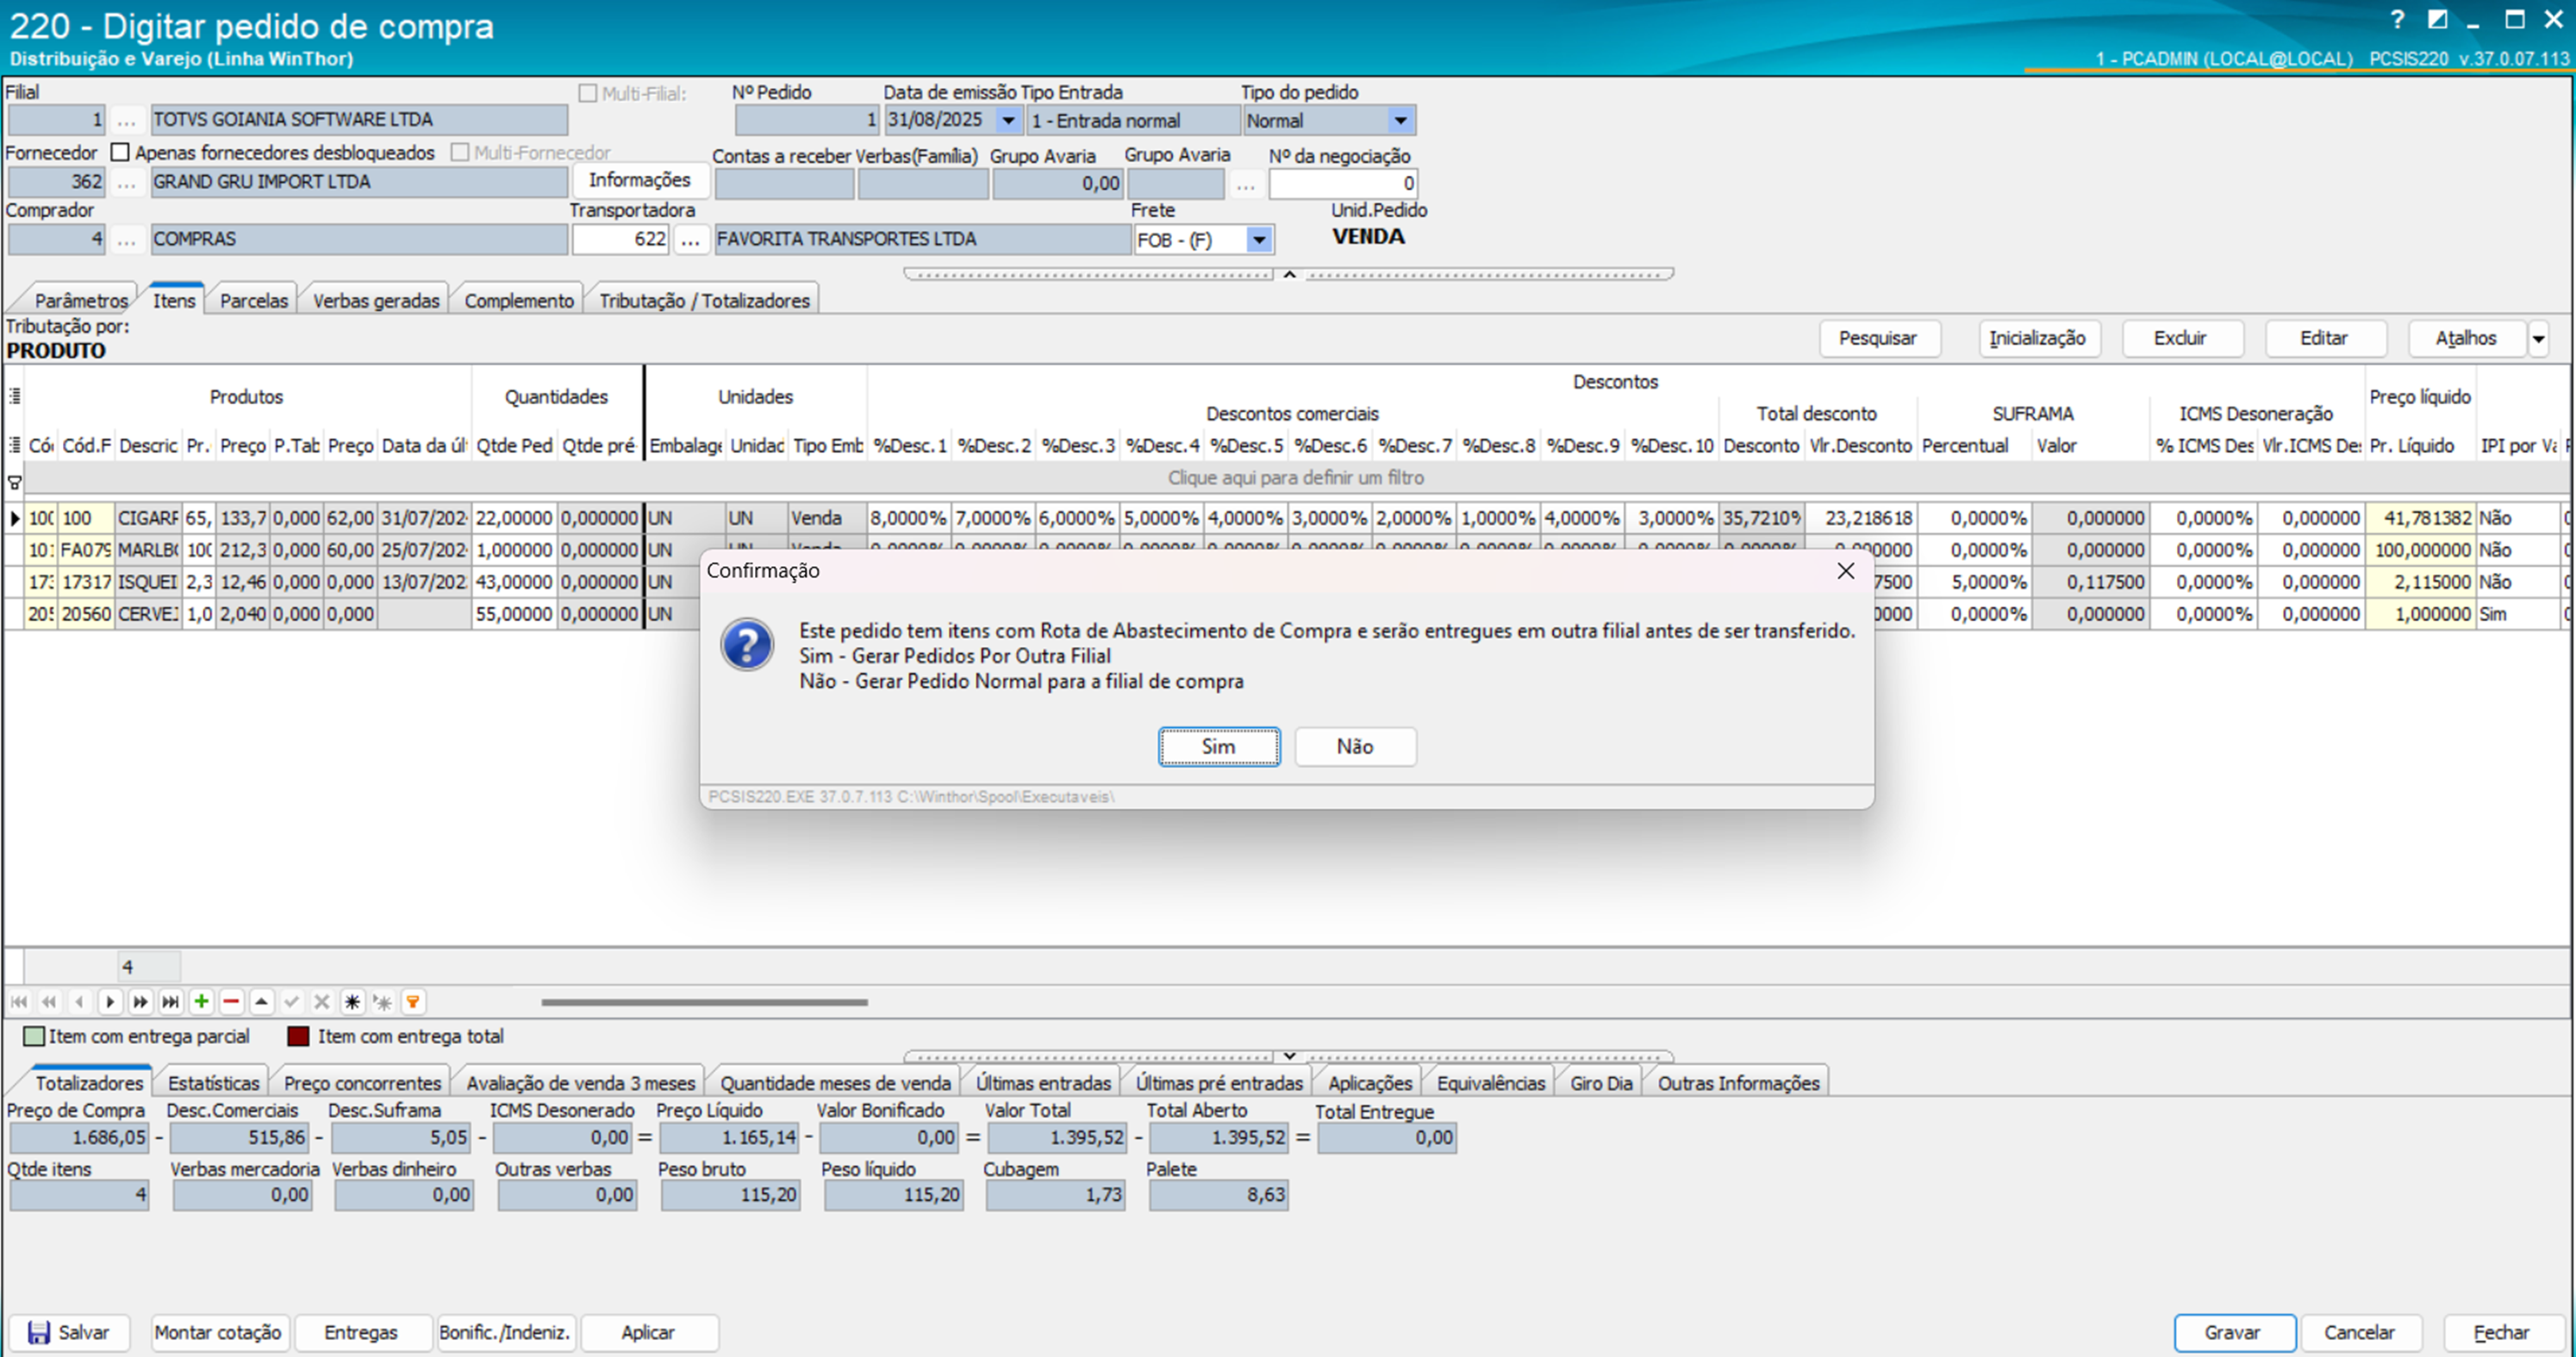Click the dark red entrega total swatch
The image size is (2576, 1357).
[x=298, y=1036]
